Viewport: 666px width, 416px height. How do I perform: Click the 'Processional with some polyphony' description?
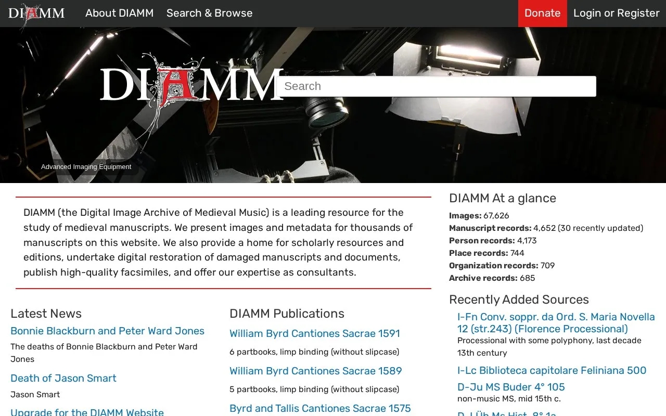[x=549, y=347]
